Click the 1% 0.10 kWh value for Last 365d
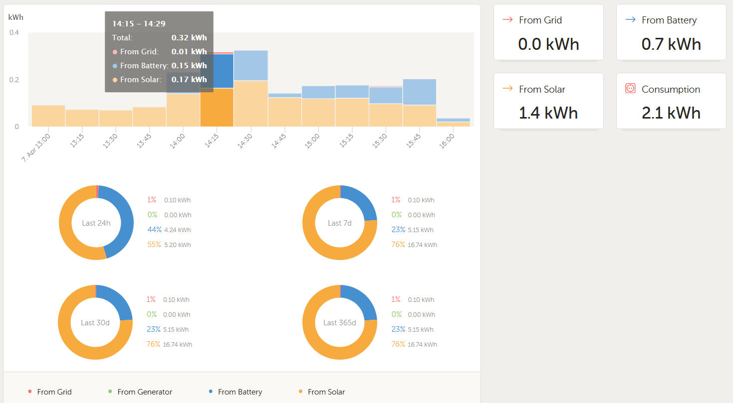The height and width of the screenshot is (403, 733). pos(413,299)
